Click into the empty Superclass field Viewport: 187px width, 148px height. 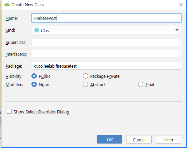[106, 42]
